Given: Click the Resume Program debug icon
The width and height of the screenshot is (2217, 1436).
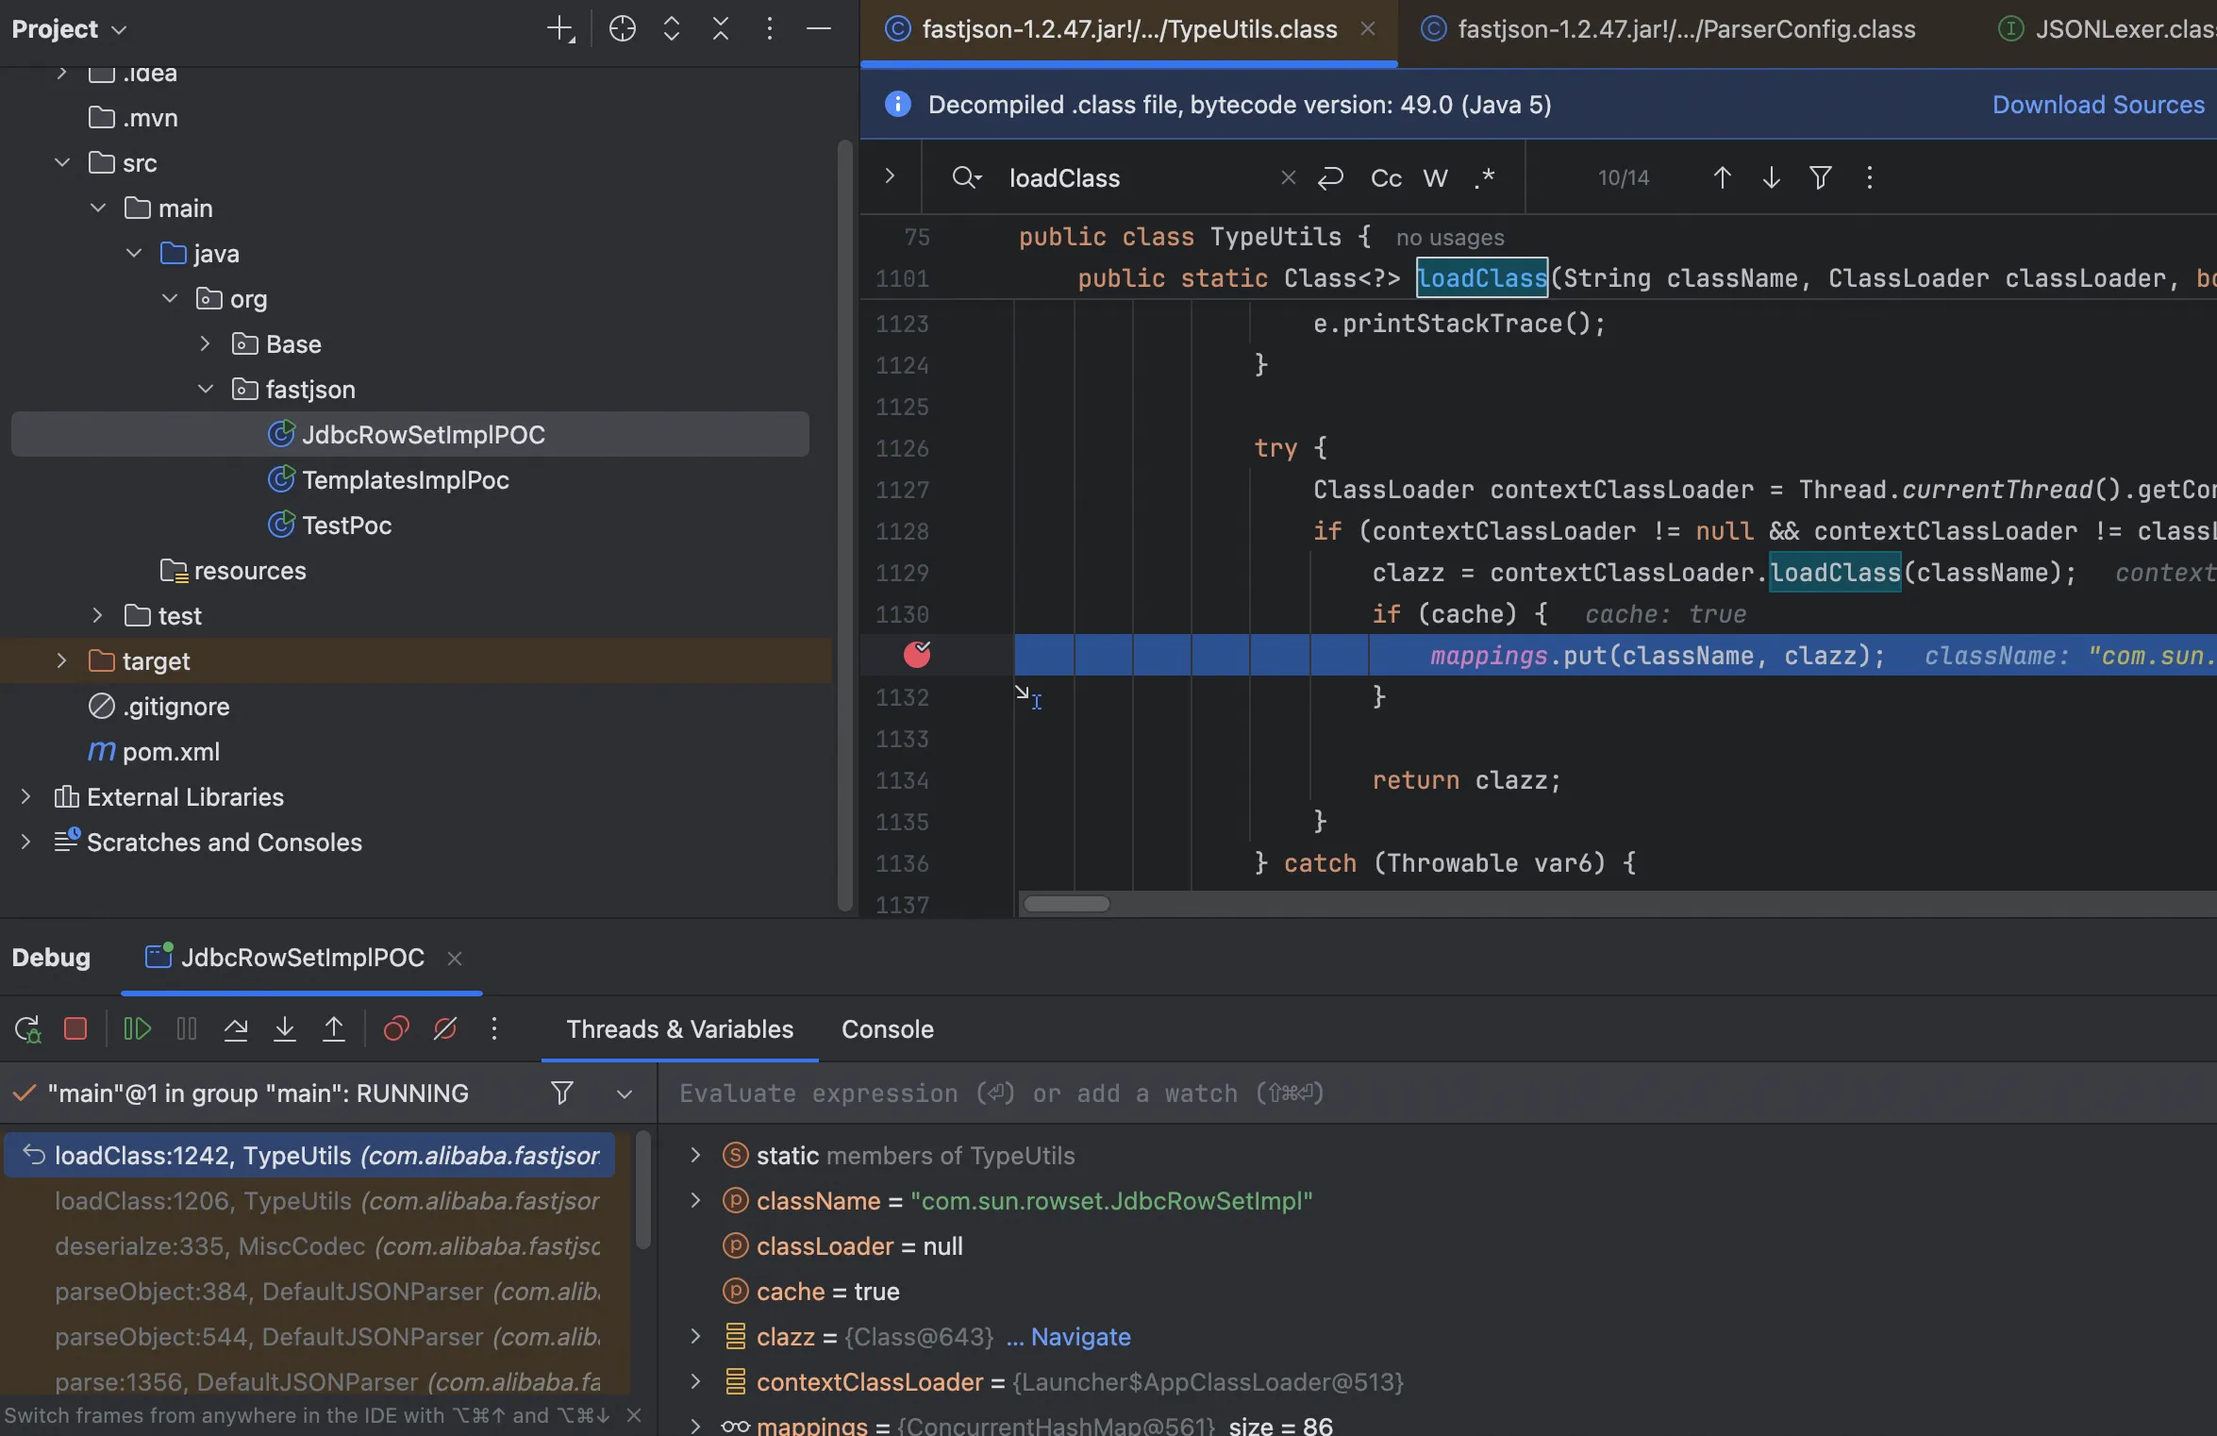Looking at the screenshot, I should [x=137, y=1028].
